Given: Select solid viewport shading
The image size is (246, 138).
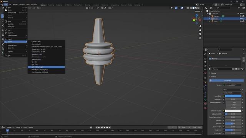Looking at the screenshot, I should (193, 8).
